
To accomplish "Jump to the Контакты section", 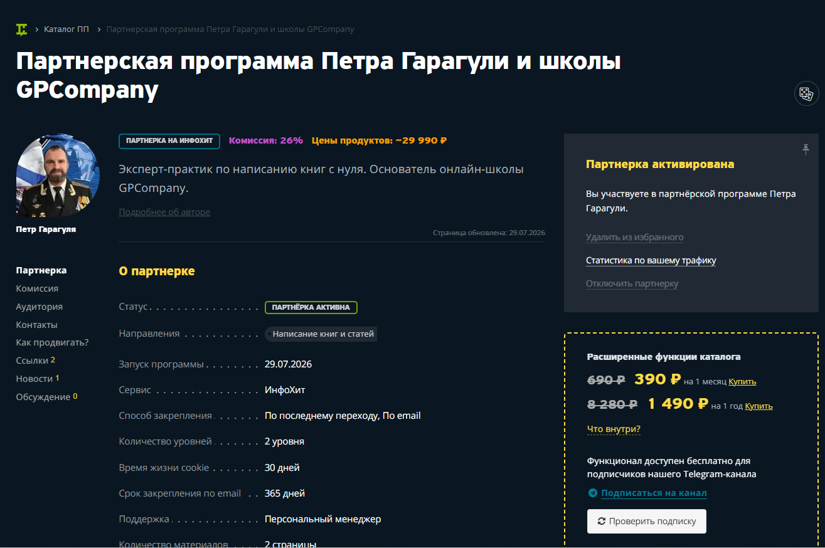I will point(36,325).
